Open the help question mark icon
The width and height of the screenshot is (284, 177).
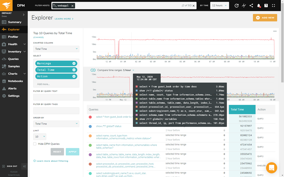click(266, 6)
